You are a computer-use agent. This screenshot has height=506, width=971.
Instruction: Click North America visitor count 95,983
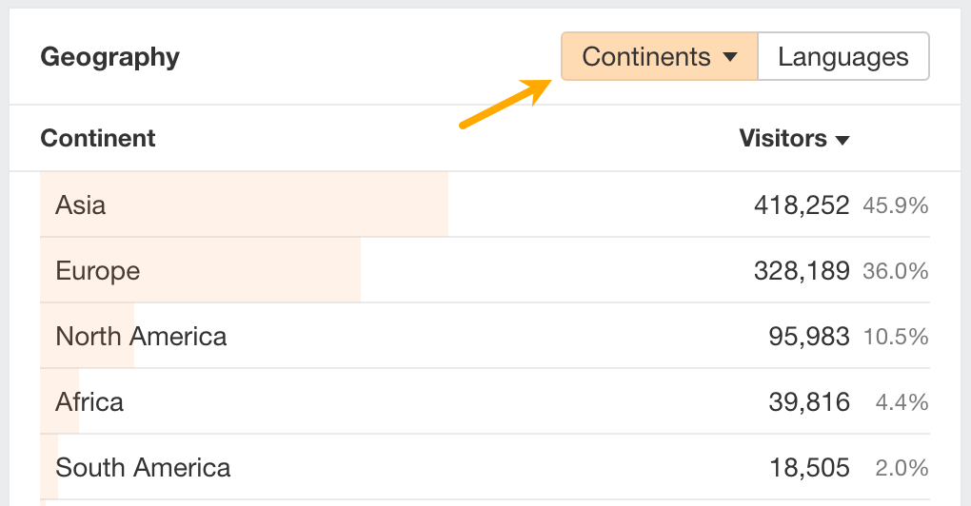(x=809, y=337)
